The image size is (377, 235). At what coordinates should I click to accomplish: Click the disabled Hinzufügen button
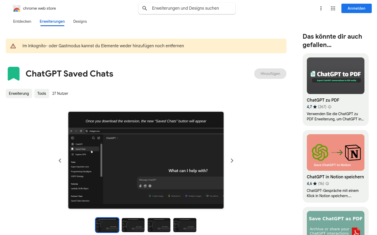(270, 74)
